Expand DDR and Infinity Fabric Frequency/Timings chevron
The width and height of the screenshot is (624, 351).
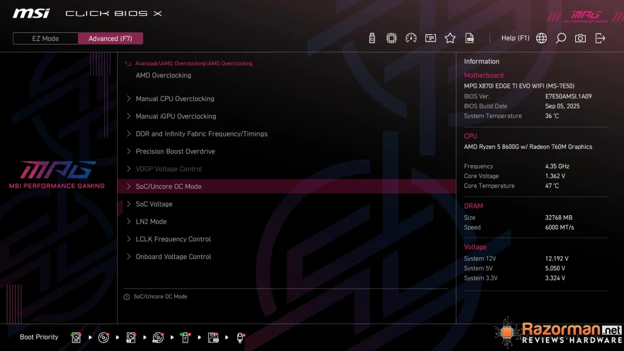[x=129, y=133]
